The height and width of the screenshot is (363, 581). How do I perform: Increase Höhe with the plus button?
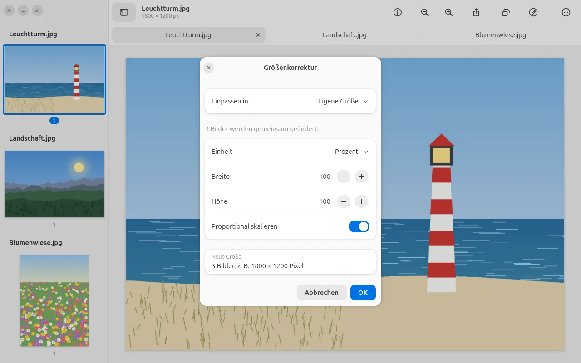pyautogui.click(x=361, y=201)
